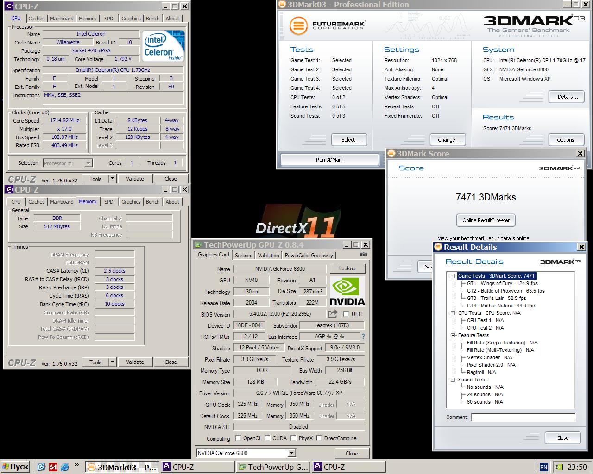Click the EN language indicator in the tray
The width and height of the screenshot is (593, 474).
click(x=544, y=467)
